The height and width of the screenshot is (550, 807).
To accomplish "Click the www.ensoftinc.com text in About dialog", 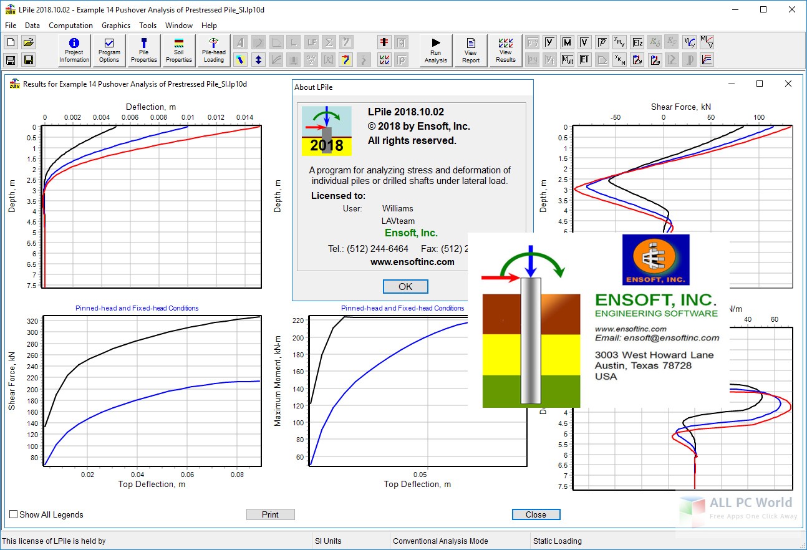I will pyautogui.click(x=413, y=262).
